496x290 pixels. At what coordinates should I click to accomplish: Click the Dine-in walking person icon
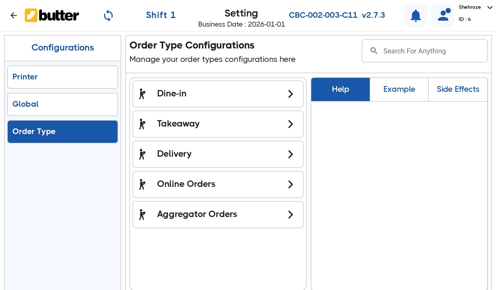tap(142, 94)
